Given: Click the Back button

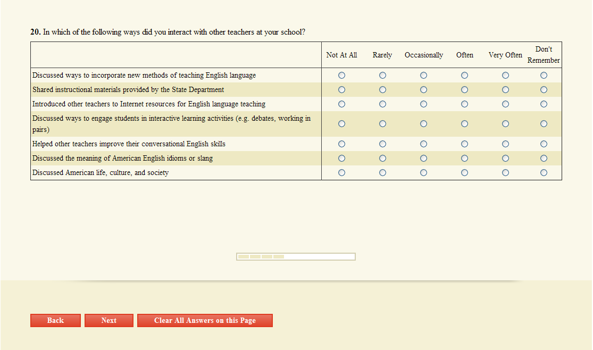Looking at the screenshot, I should click(x=55, y=321).
